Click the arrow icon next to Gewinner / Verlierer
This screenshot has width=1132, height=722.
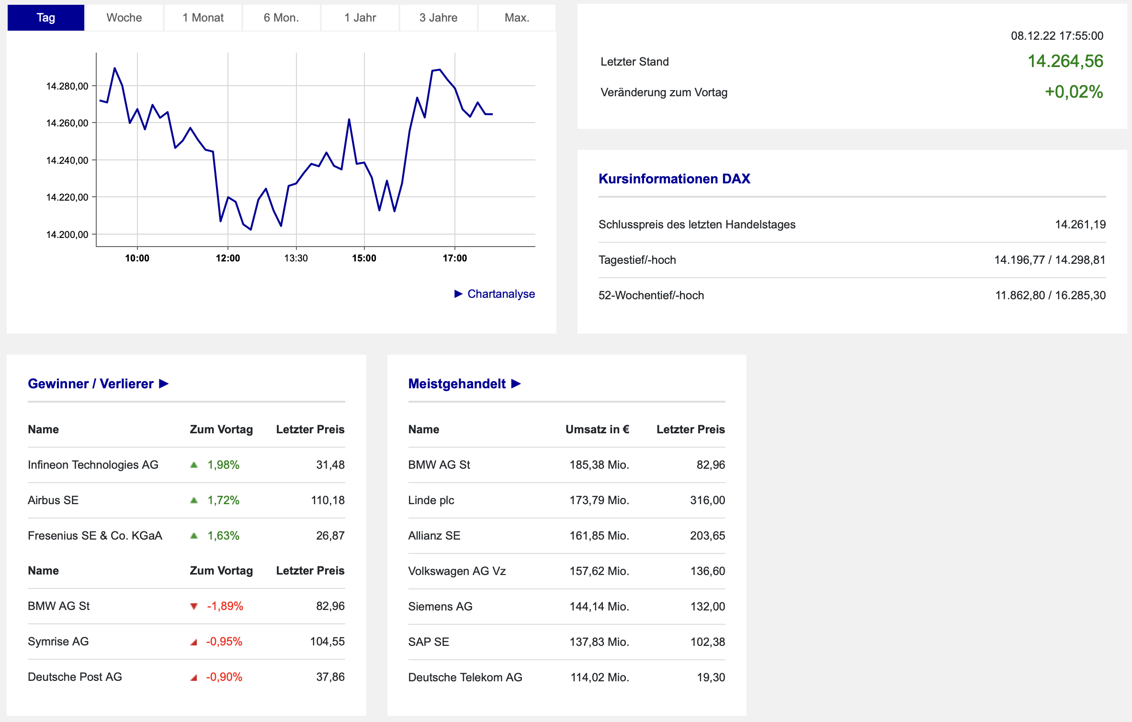[164, 384]
